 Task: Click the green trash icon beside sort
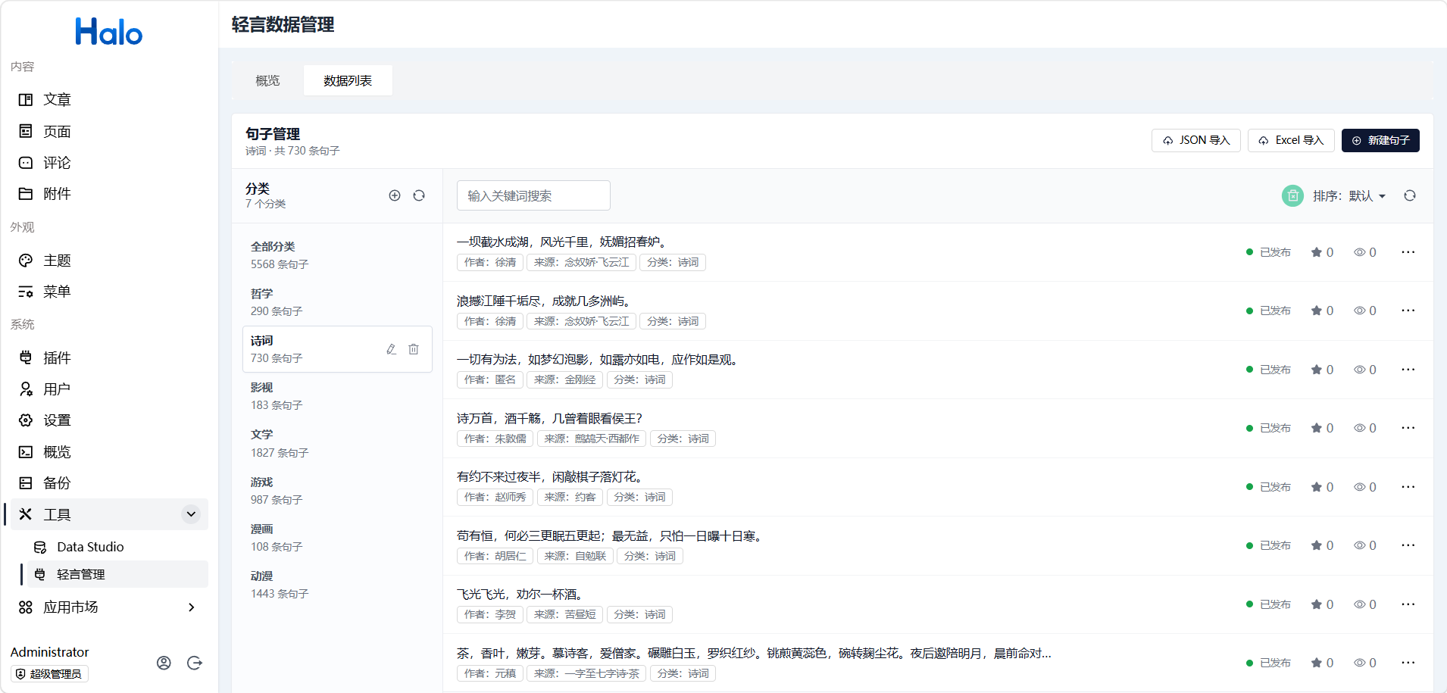1292,195
